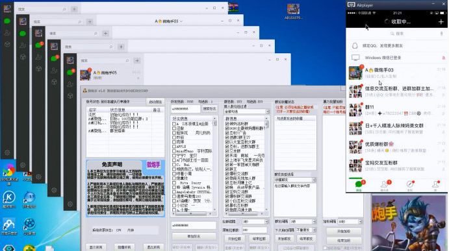
Task: Open settings gear in the 微炮手05 WeChat window
Action: tap(70, 204)
